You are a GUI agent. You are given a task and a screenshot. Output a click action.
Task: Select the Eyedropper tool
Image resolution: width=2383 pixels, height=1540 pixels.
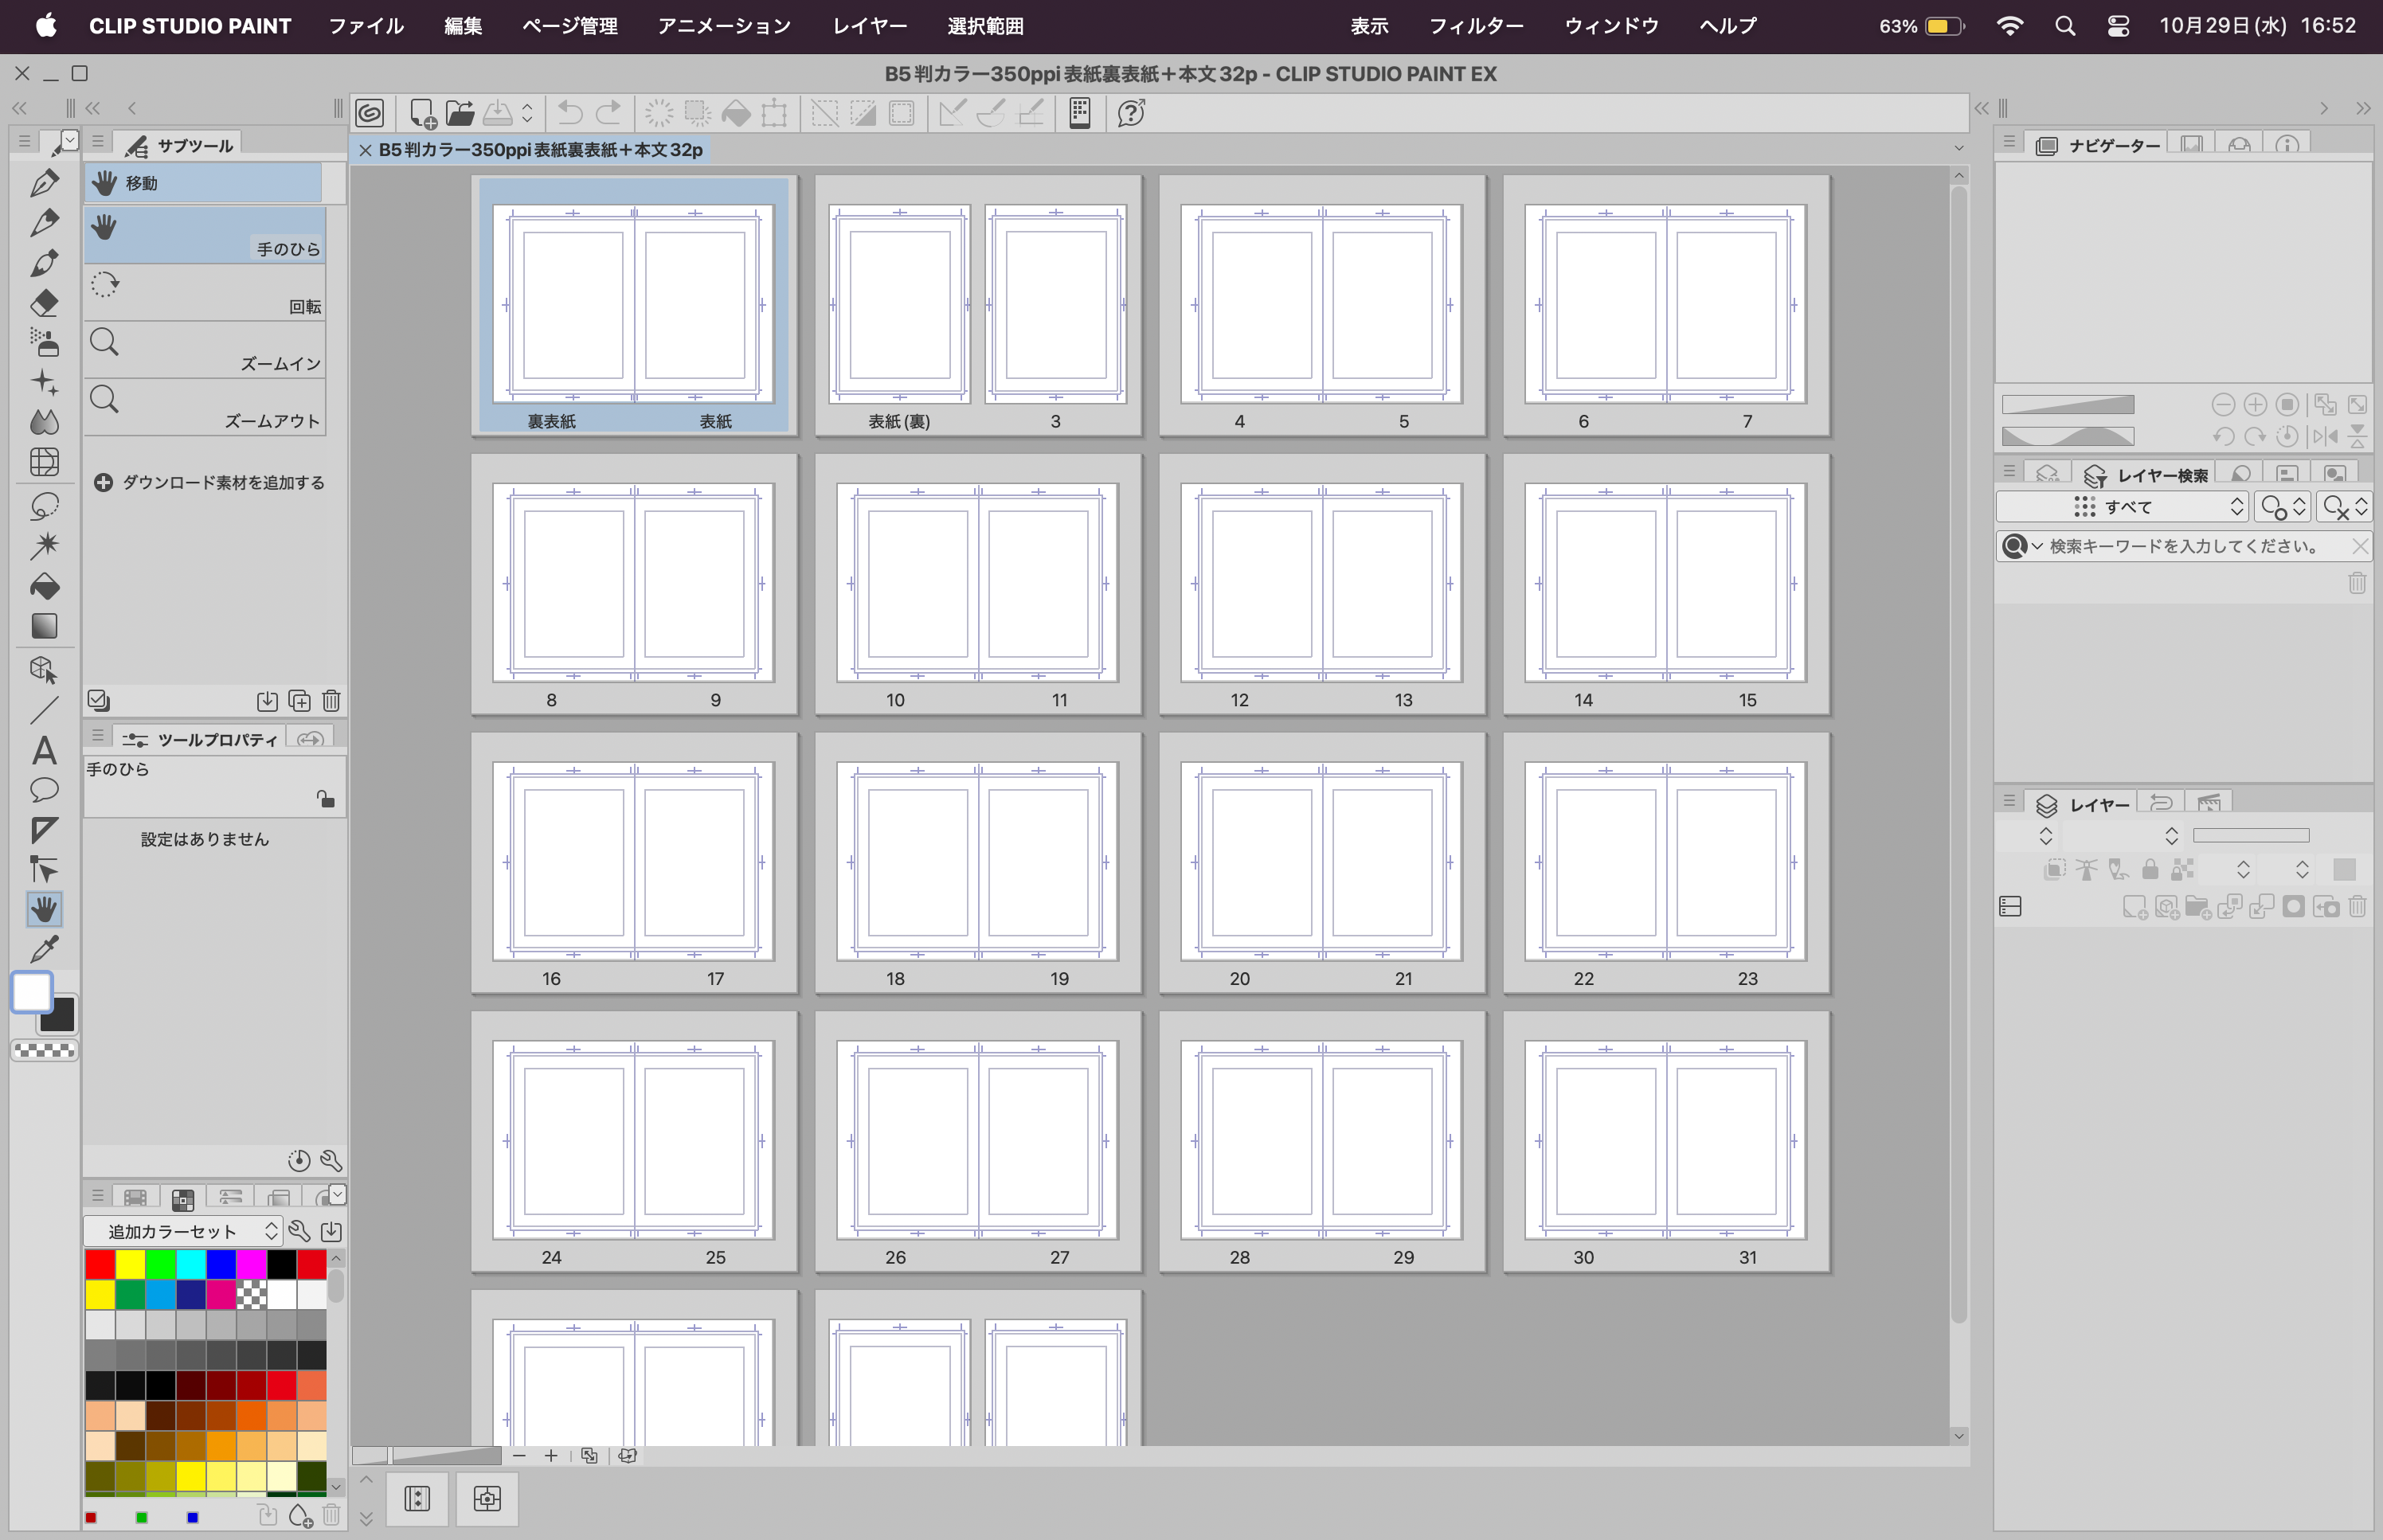point(44,949)
